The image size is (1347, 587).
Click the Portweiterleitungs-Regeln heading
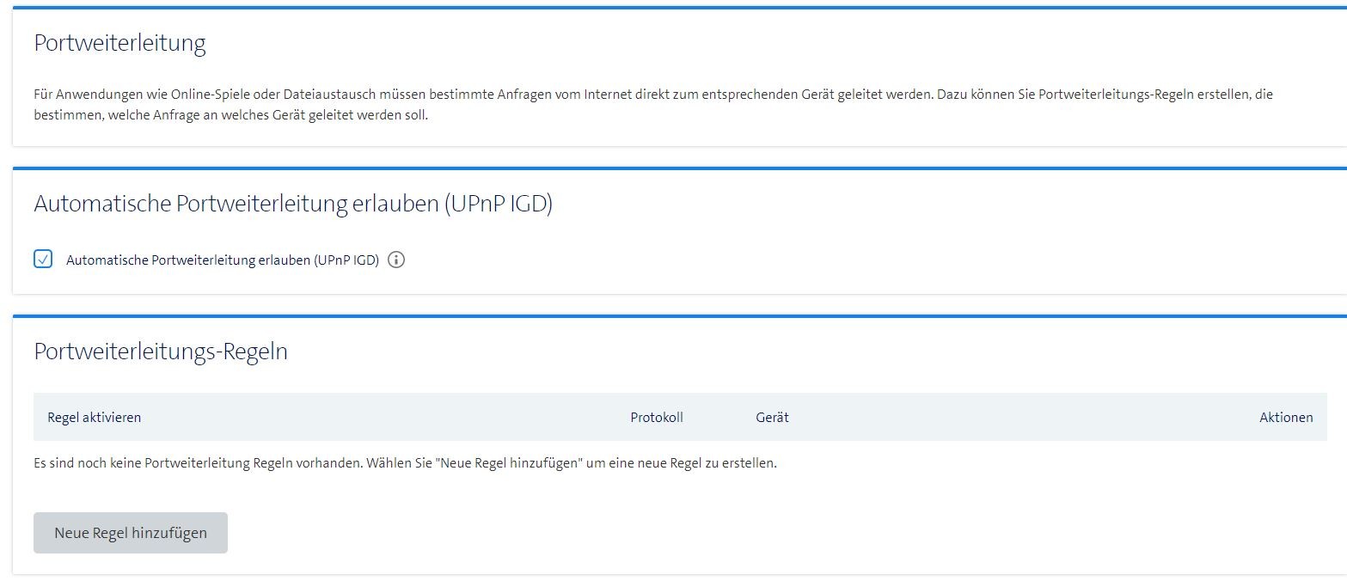pos(161,351)
